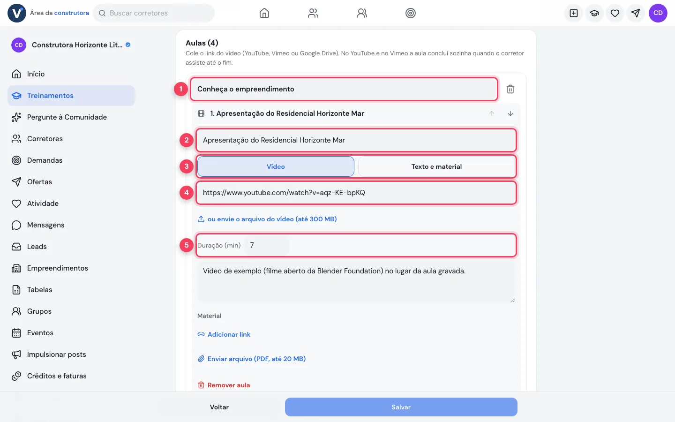Image resolution: width=675 pixels, height=422 pixels.
Task: Open Demandas in the sidebar
Action: tap(71, 160)
